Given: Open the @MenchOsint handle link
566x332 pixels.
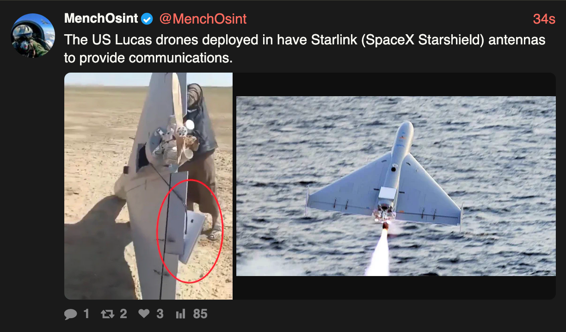Looking at the screenshot, I should [x=203, y=19].
